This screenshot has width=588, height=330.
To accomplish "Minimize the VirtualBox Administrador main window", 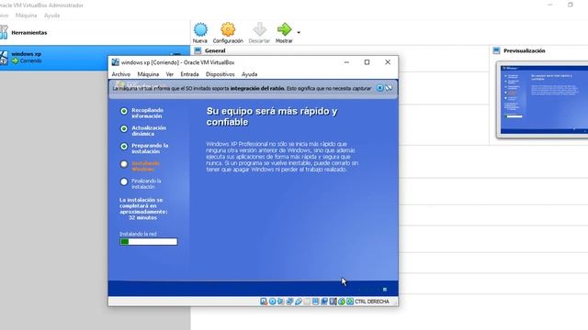I will (550, 5).
